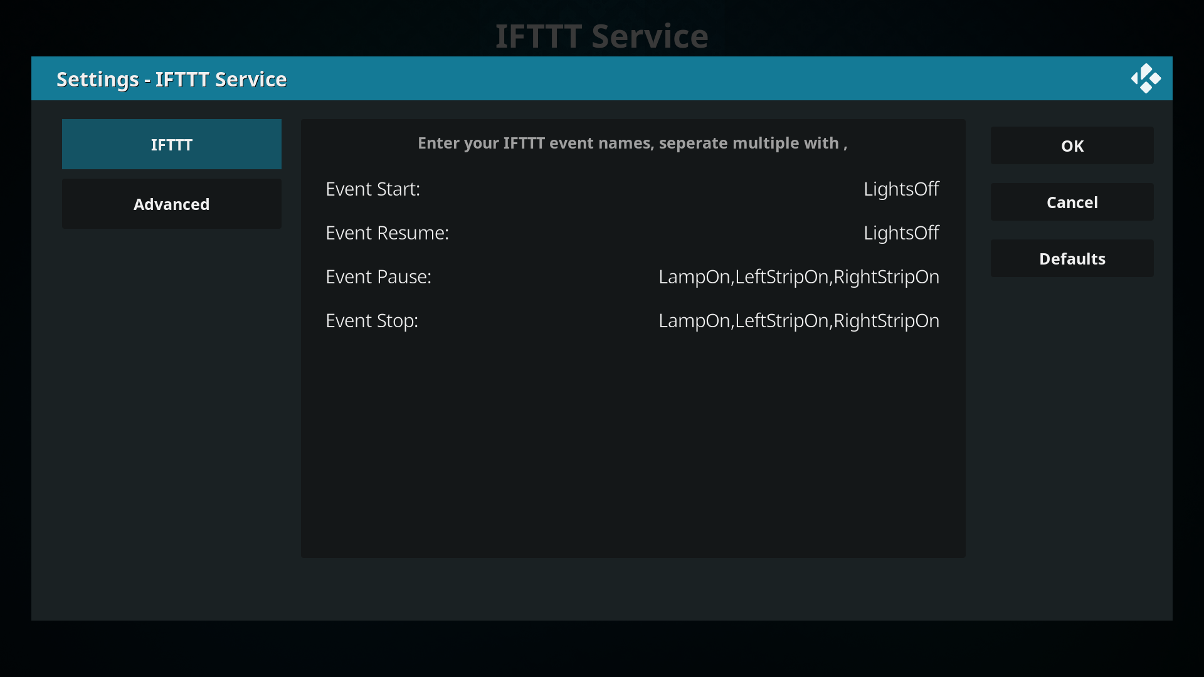Select the IFTTT settings category
This screenshot has width=1204, height=677.
point(171,145)
